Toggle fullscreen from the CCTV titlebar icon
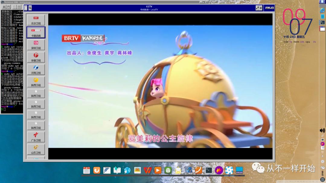Viewport: 326px width, 183px height. pos(257,8)
